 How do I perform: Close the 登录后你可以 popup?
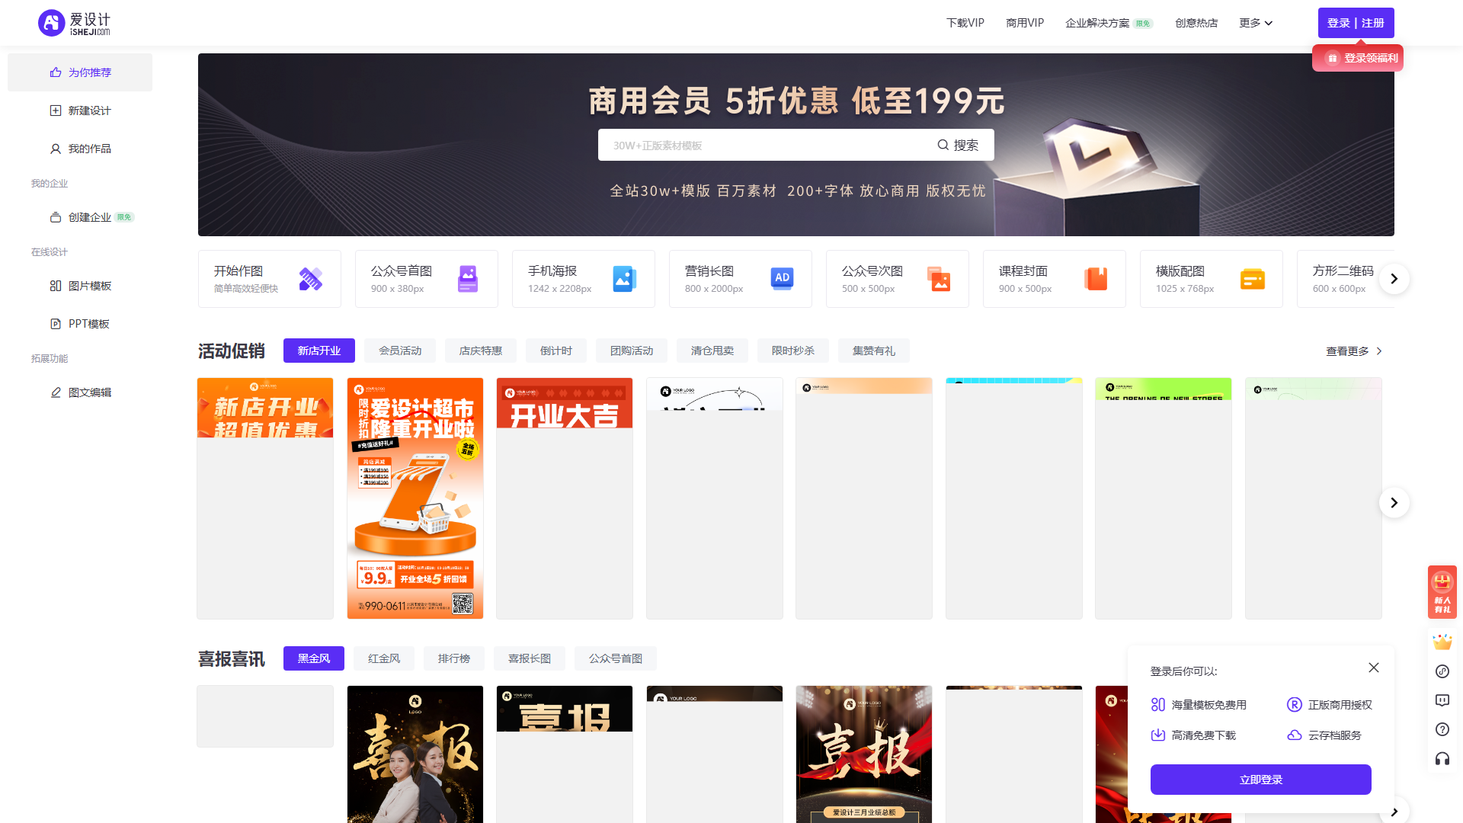pyautogui.click(x=1374, y=668)
